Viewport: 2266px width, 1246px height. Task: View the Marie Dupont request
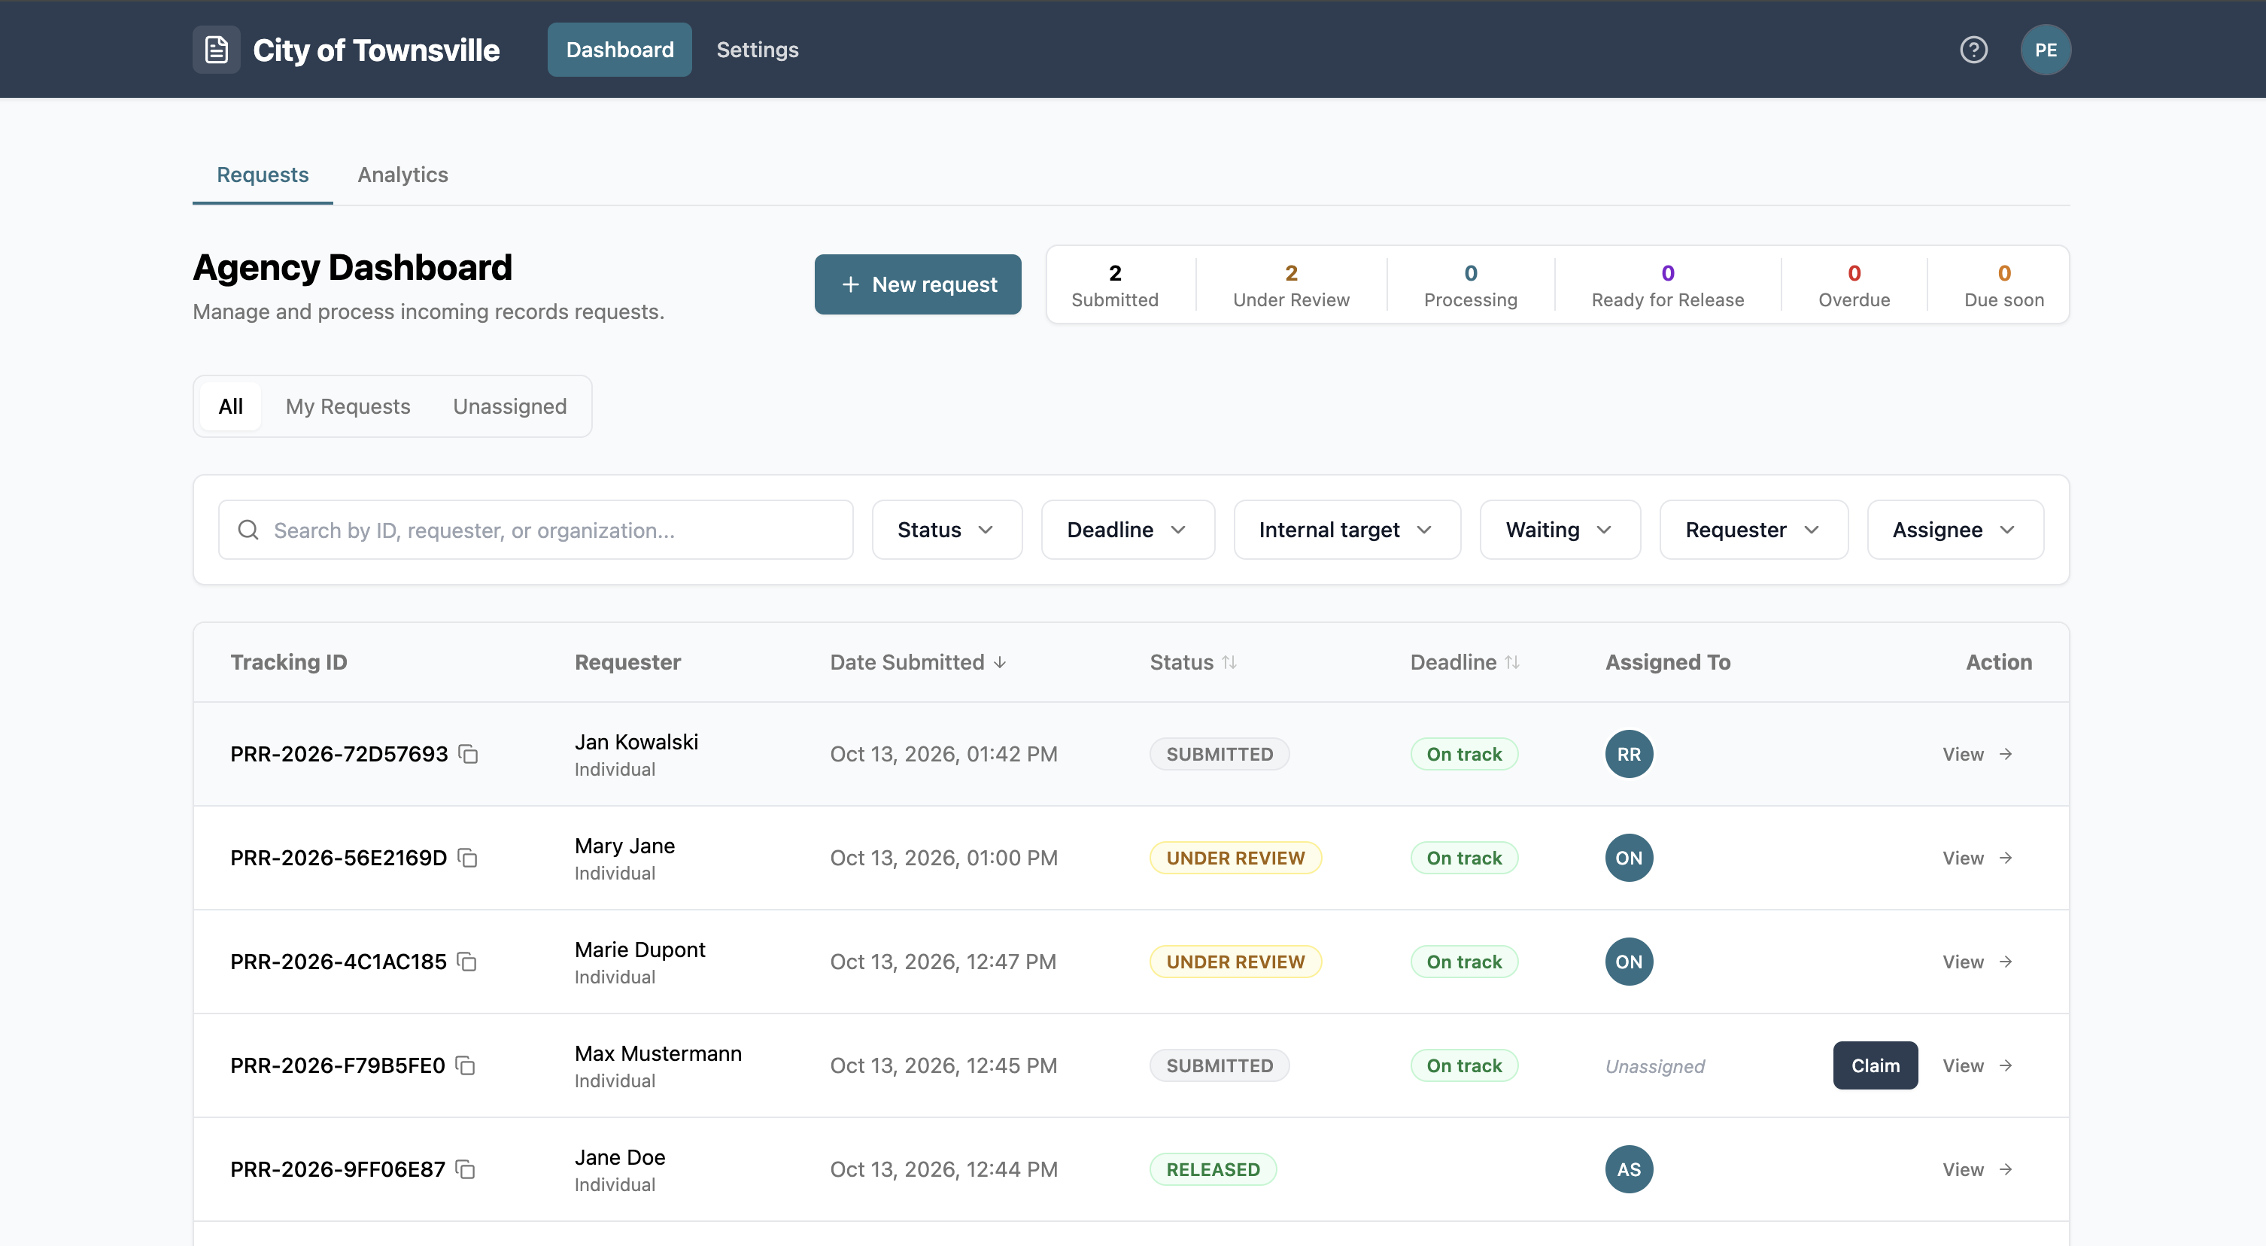[x=1976, y=962]
